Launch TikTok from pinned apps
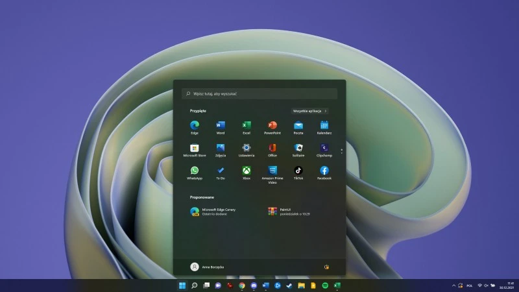This screenshot has height=292, width=519. [x=298, y=173]
